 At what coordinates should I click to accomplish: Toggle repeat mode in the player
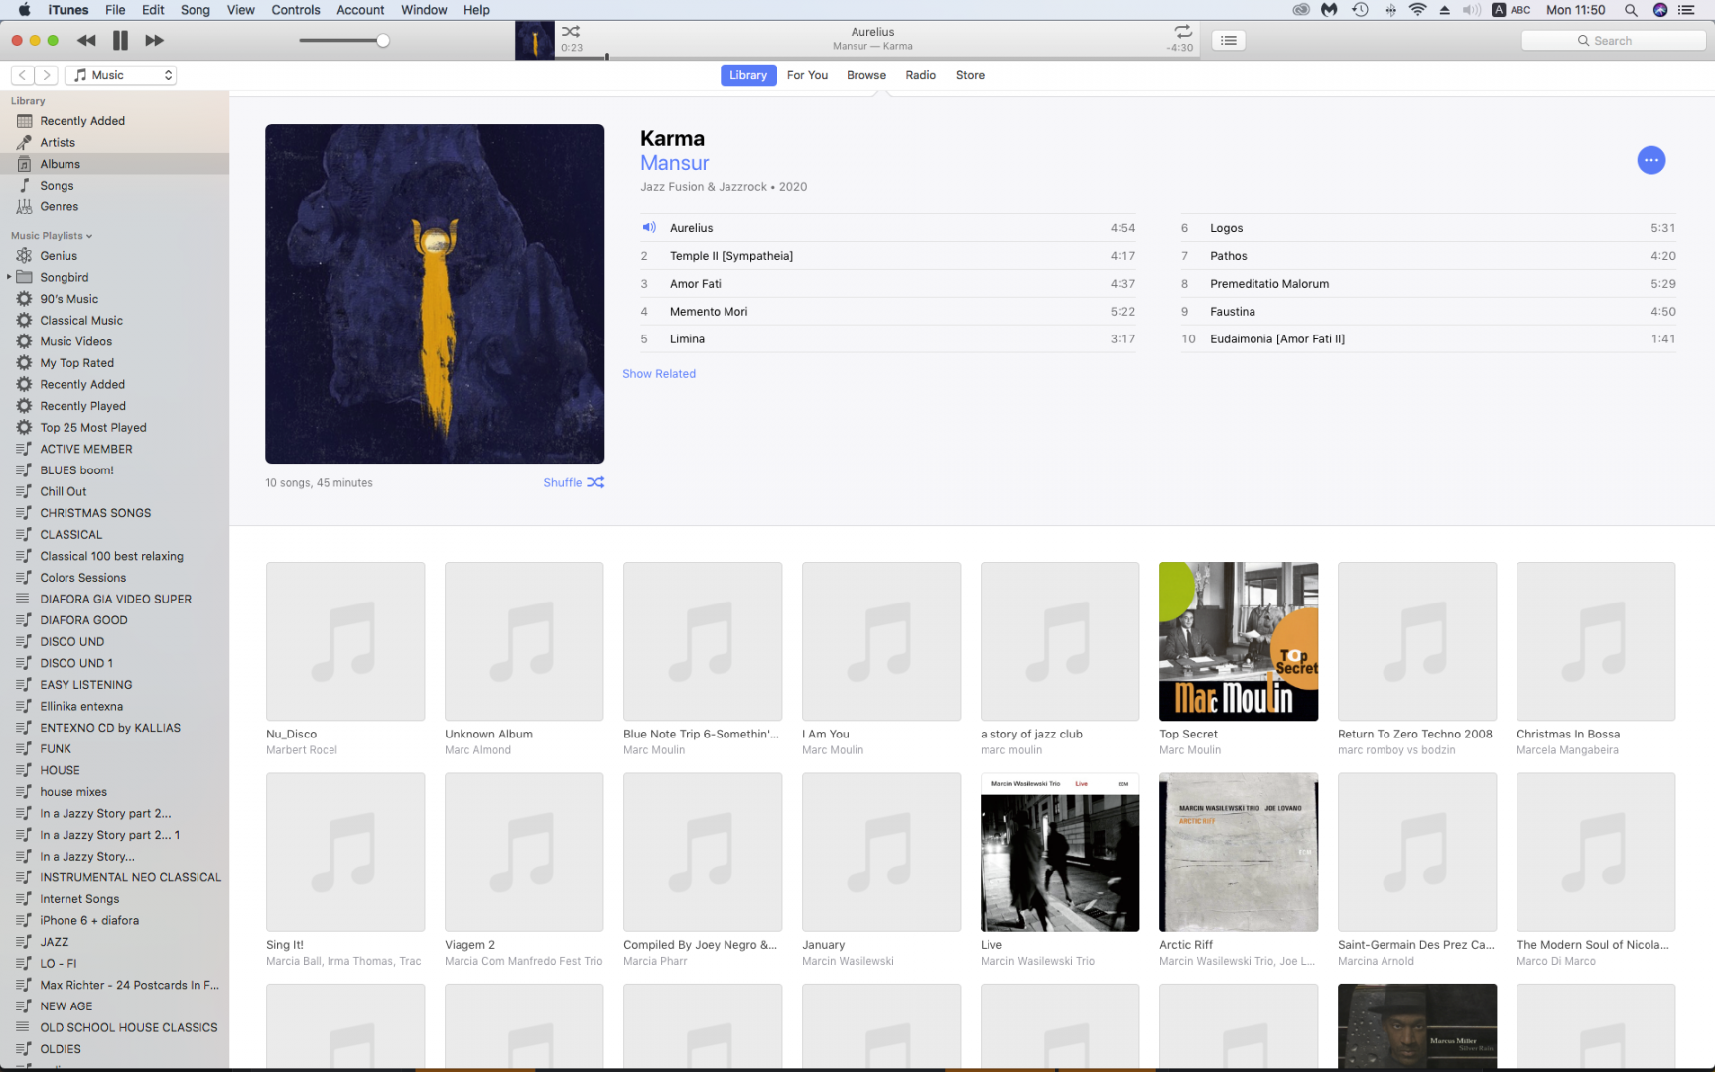(1183, 32)
